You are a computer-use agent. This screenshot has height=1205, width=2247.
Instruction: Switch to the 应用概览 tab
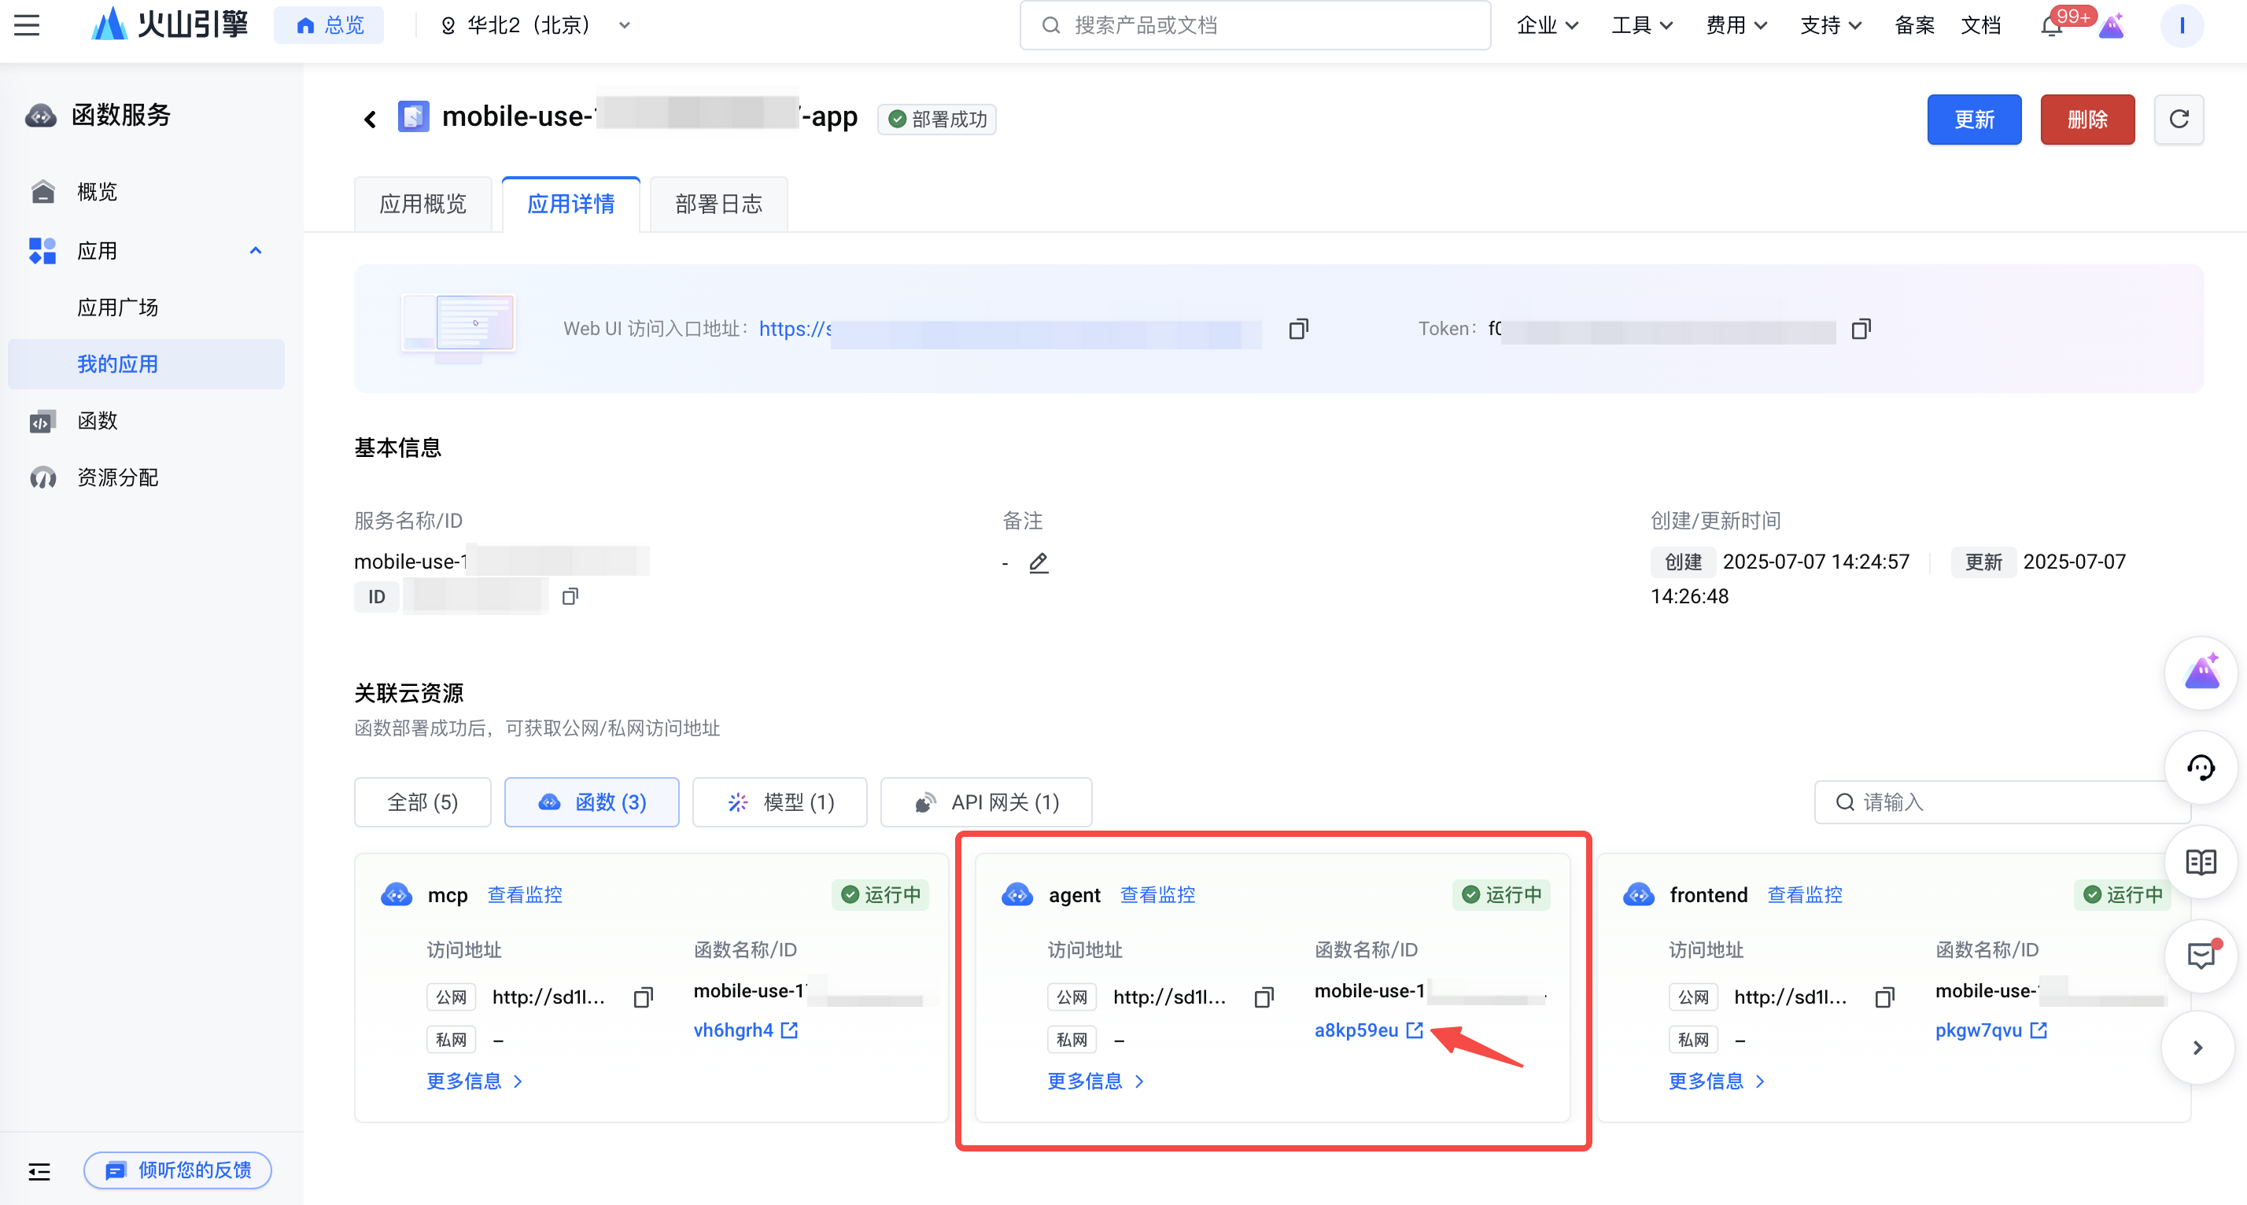pyautogui.click(x=422, y=204)
